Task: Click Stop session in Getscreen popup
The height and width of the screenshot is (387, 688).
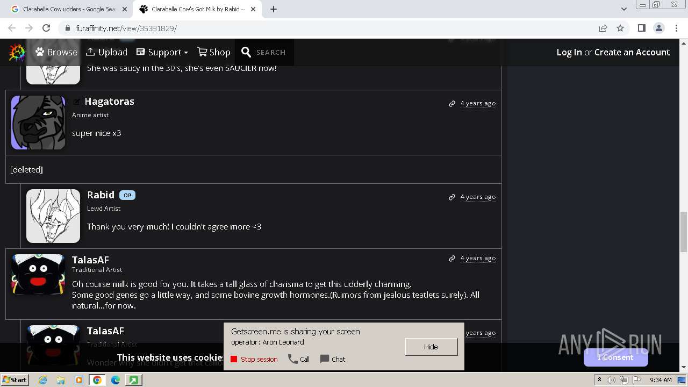Action: 254,359
